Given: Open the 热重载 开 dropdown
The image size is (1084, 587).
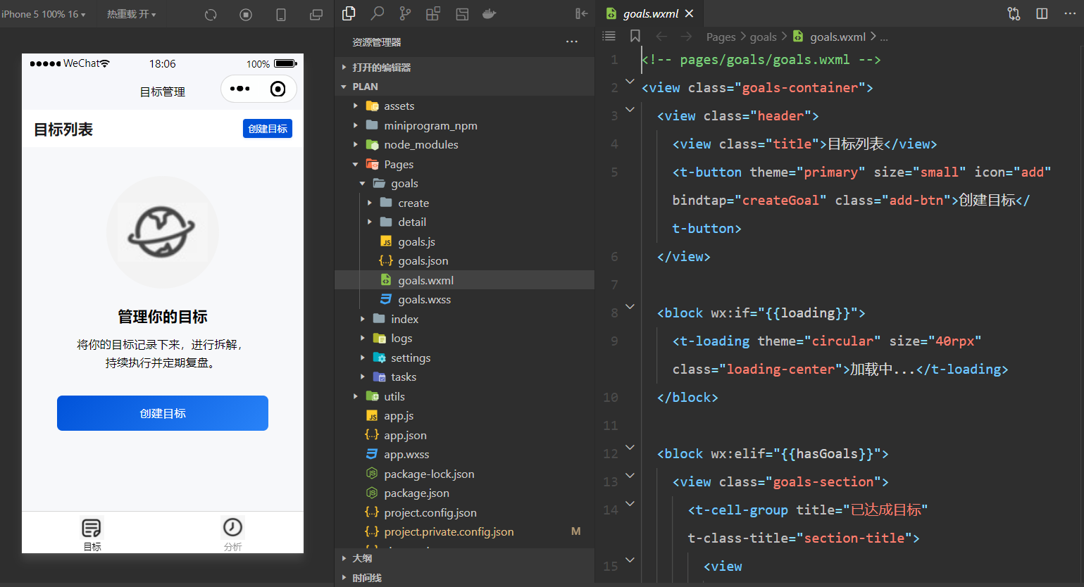Looking at the screenshot, I should [132, 14].
